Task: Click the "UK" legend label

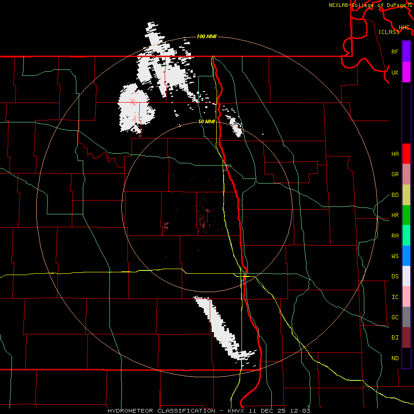Action: click(395, 72)
